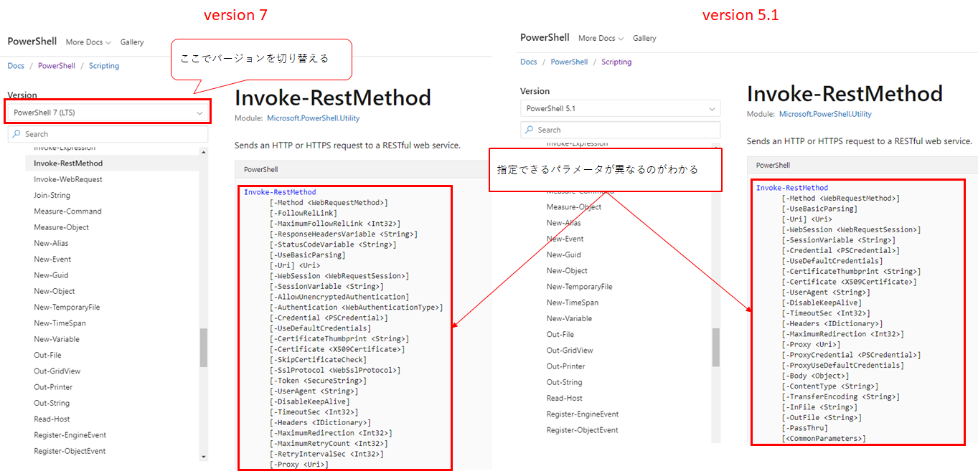Open the PowerShell 5.1 version dropdown
Screen dimensions: 978x471
[619, 108]
